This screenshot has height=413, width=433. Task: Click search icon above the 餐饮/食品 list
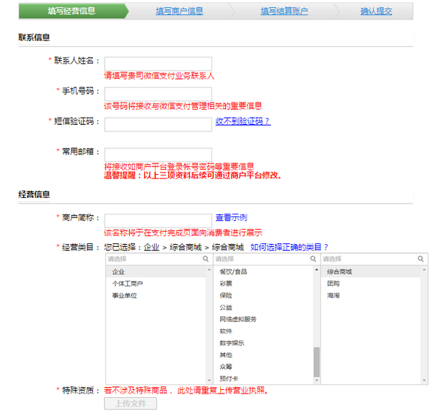tap(314, 259)
